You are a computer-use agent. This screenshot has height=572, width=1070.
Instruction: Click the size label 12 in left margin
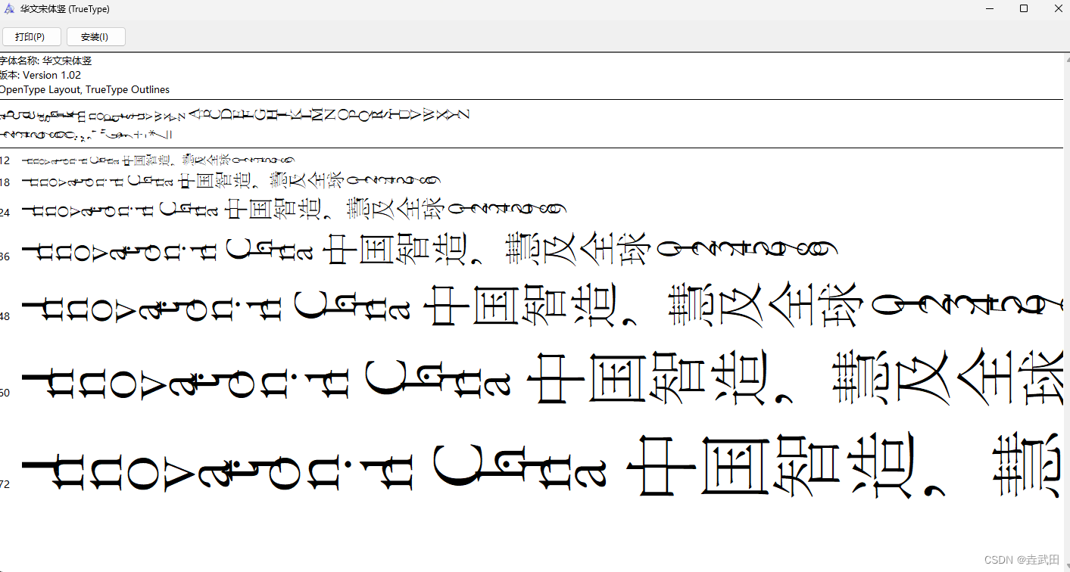click(3, 160)
